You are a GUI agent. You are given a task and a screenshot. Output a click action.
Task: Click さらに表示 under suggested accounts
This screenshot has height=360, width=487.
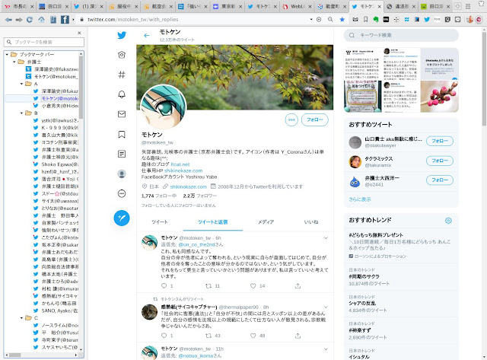360,199
